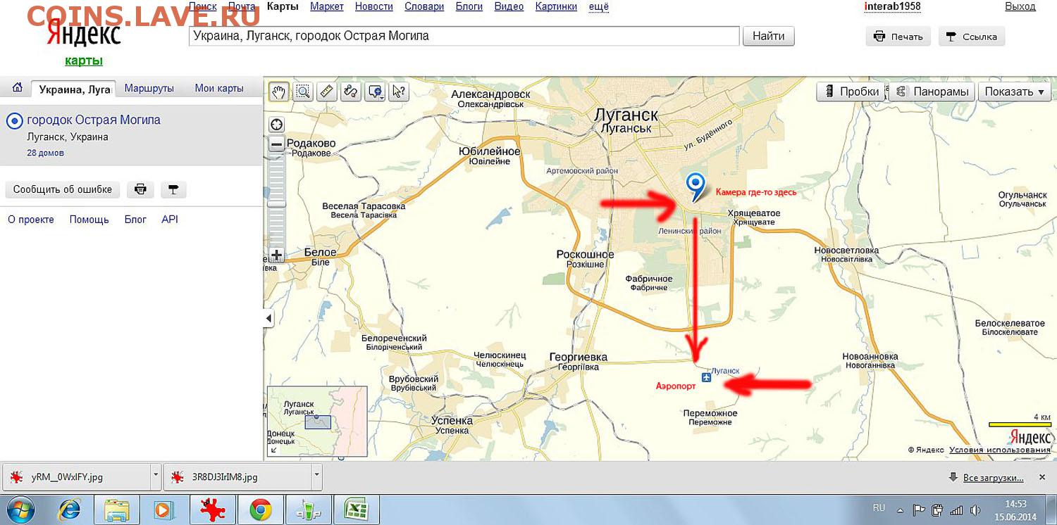Activate the zoom-to-area magnifier tool

pyautogui.click(x=303, y=91)
